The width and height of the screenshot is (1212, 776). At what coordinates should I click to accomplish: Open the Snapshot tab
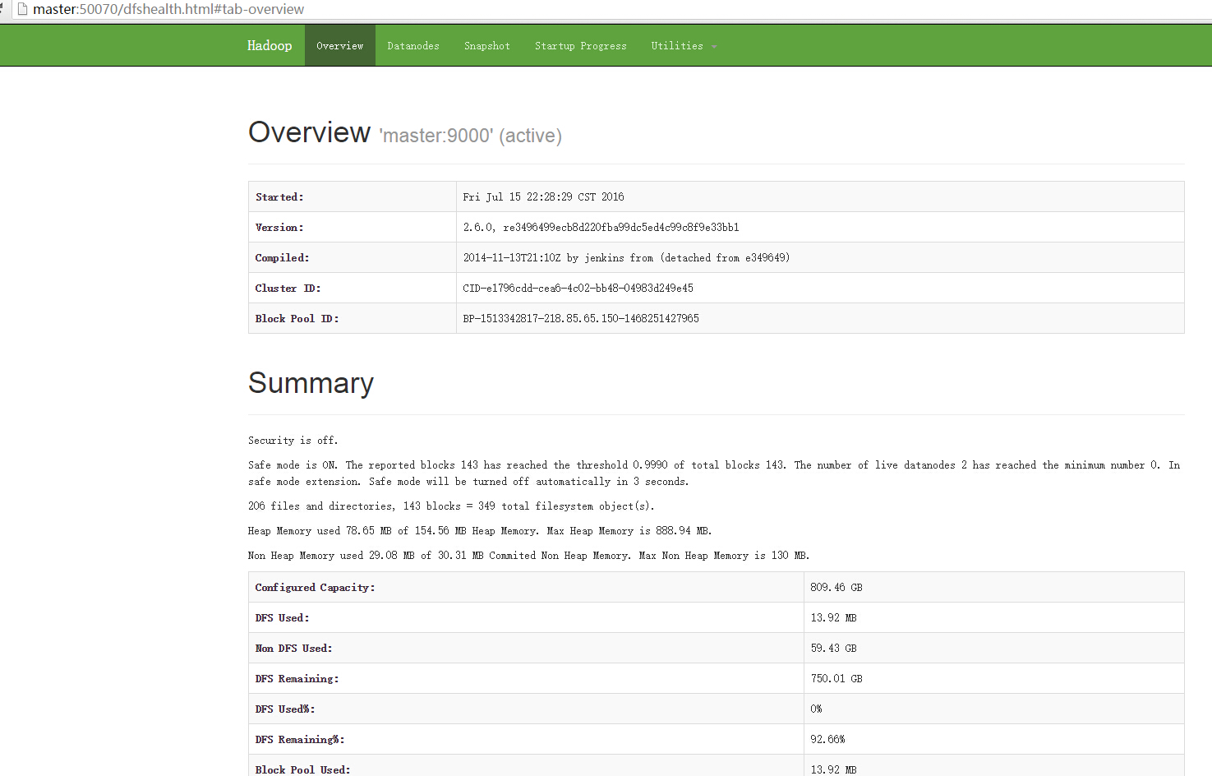pos(487,45)
